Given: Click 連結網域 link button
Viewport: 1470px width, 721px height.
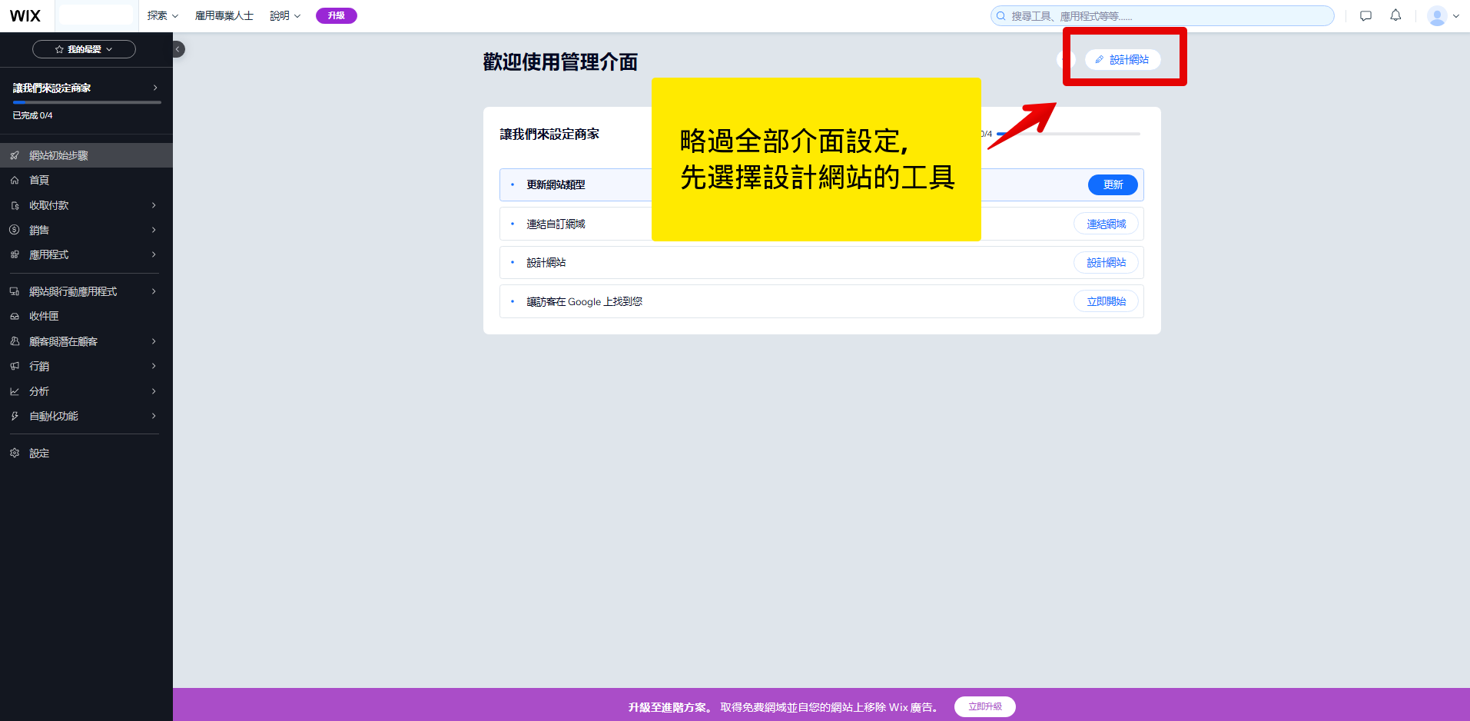Looking at the screenshot, I should coord(1106,224).
